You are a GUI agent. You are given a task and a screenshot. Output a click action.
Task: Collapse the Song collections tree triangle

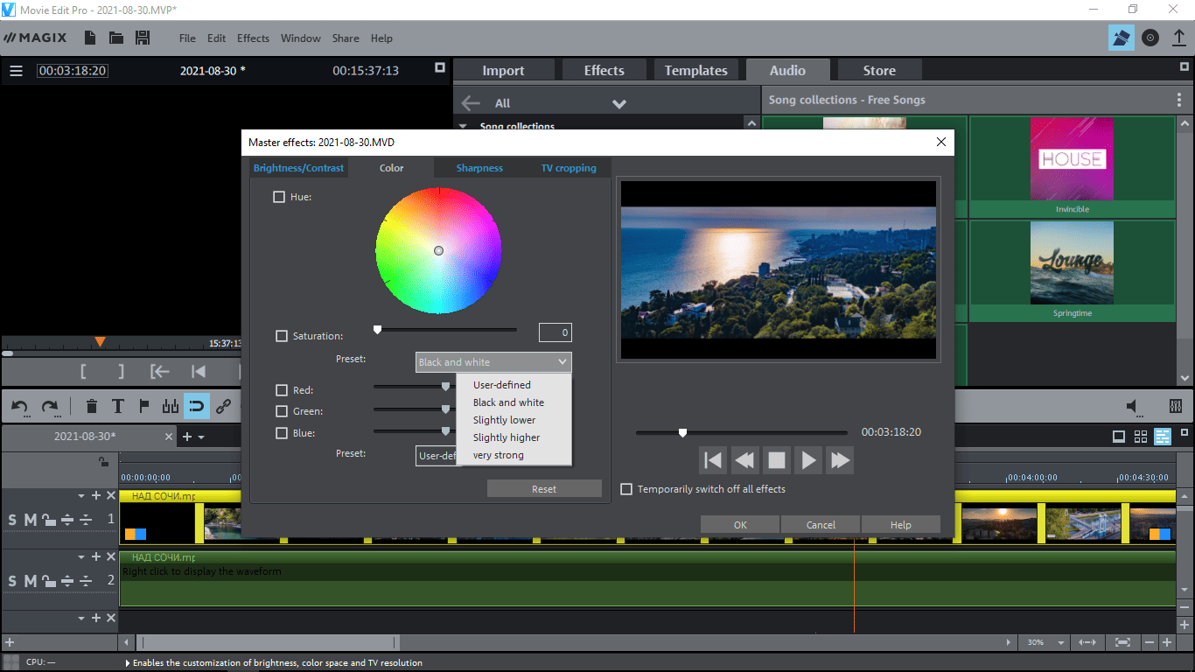tap(464, 126)
